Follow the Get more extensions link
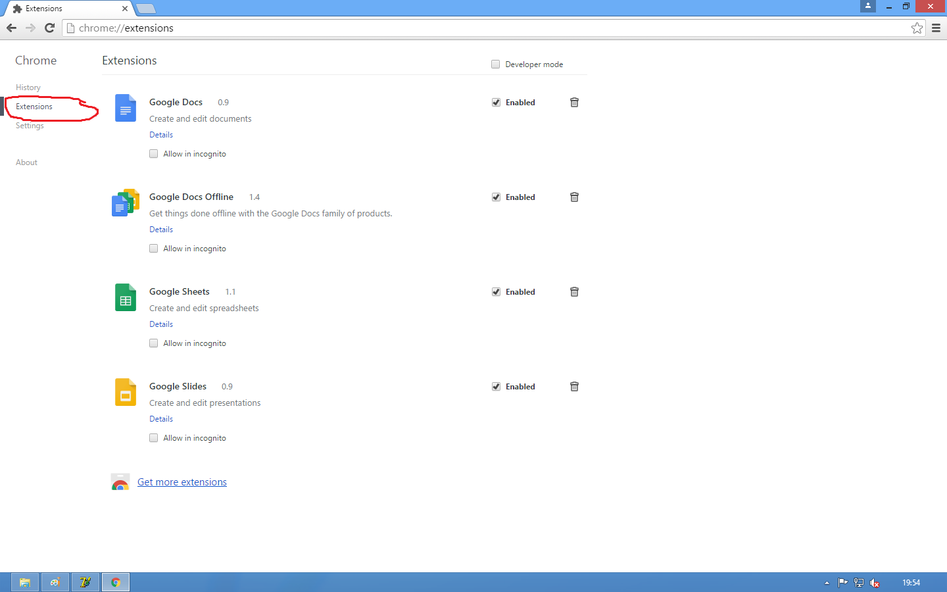Viewport: 947px width, 592px height. coord(182,482)
